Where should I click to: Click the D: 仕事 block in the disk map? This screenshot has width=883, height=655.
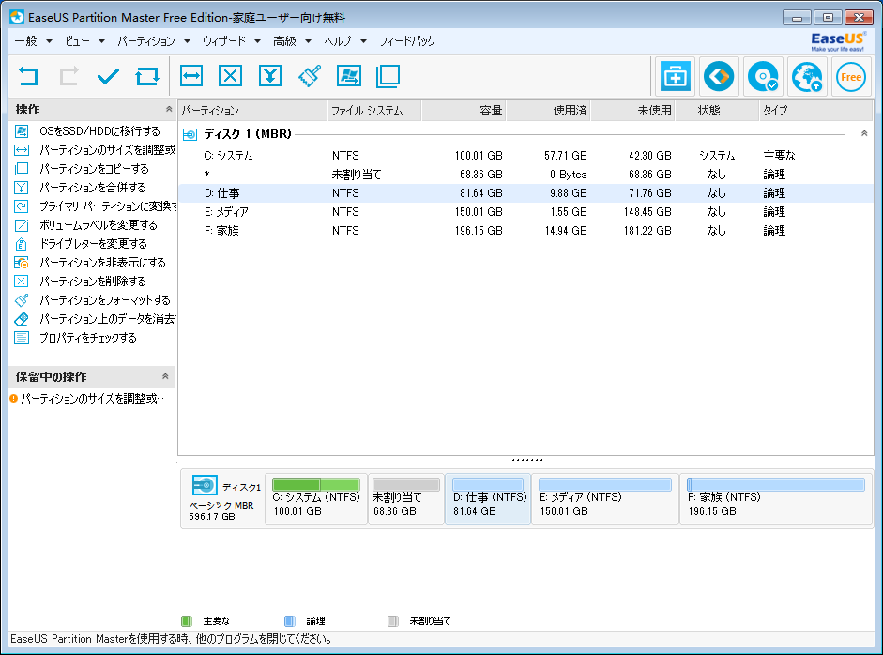tap(488, 499)
